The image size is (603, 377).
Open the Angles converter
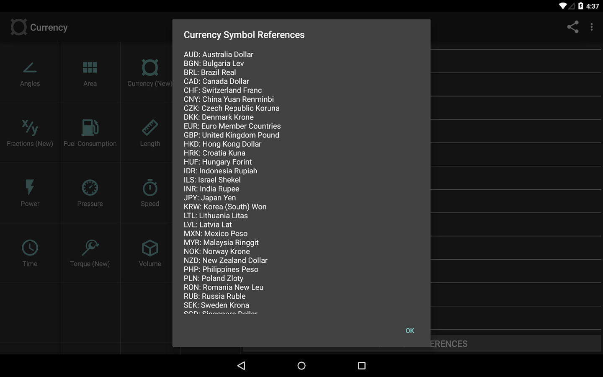30,72
